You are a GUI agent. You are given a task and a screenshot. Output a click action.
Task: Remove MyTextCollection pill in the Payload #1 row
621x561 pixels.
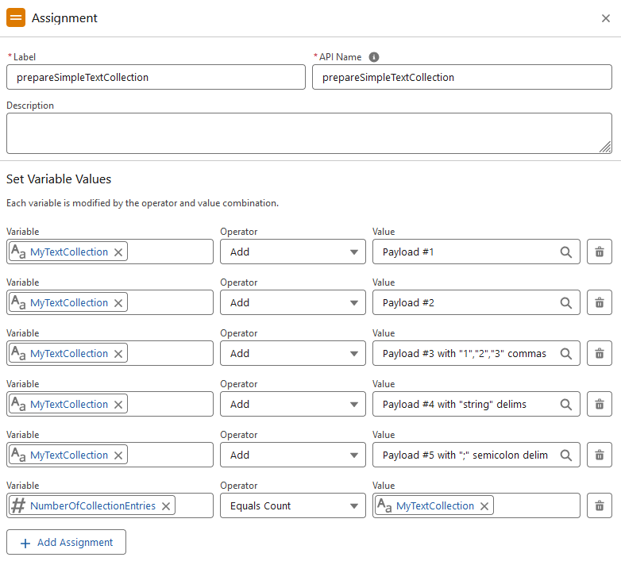118,252
